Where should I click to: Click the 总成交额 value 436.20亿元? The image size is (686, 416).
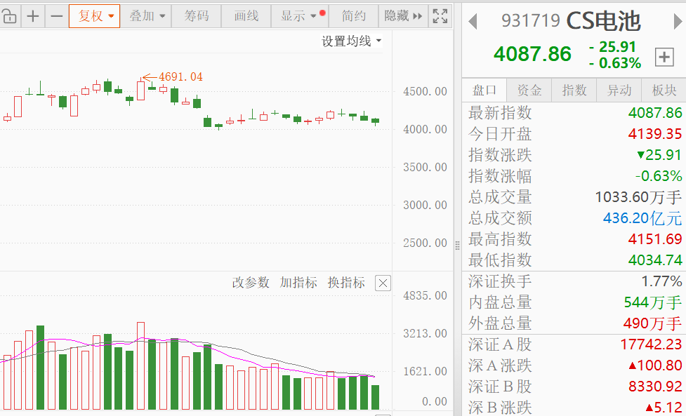(x=642, y=218)
